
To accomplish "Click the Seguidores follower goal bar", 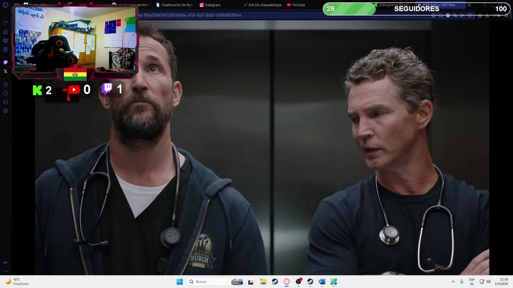I will (416, 9).
